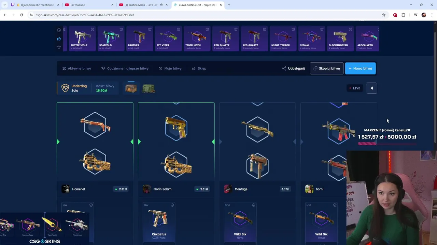This screenshot has height=245, width=437.
Task: Open the recent drops clock icon
Action: (59, 30)
